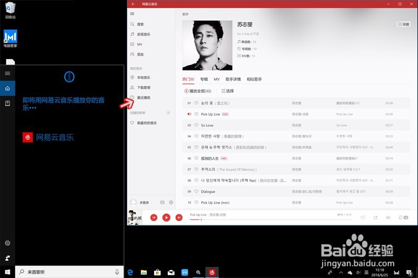Toggle heart on song 07 추억소리
The height and width of the screenshot is (278, 418).
pyautogui.click(x=196, y=169)
